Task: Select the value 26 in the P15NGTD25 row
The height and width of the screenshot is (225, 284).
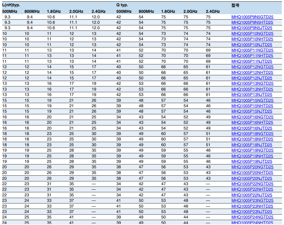Action: point(94,100)
